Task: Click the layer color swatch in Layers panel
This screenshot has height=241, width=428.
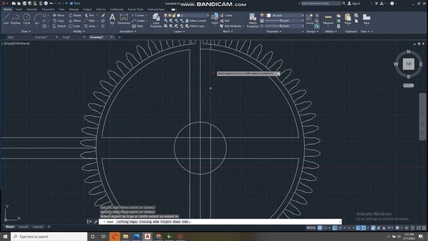Action: click(x=179, y=15)
